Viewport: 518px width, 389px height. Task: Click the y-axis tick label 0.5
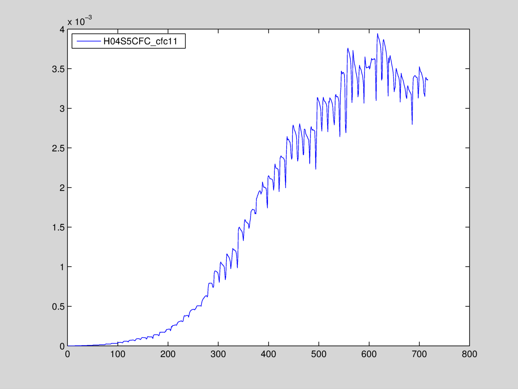[58, 307]
